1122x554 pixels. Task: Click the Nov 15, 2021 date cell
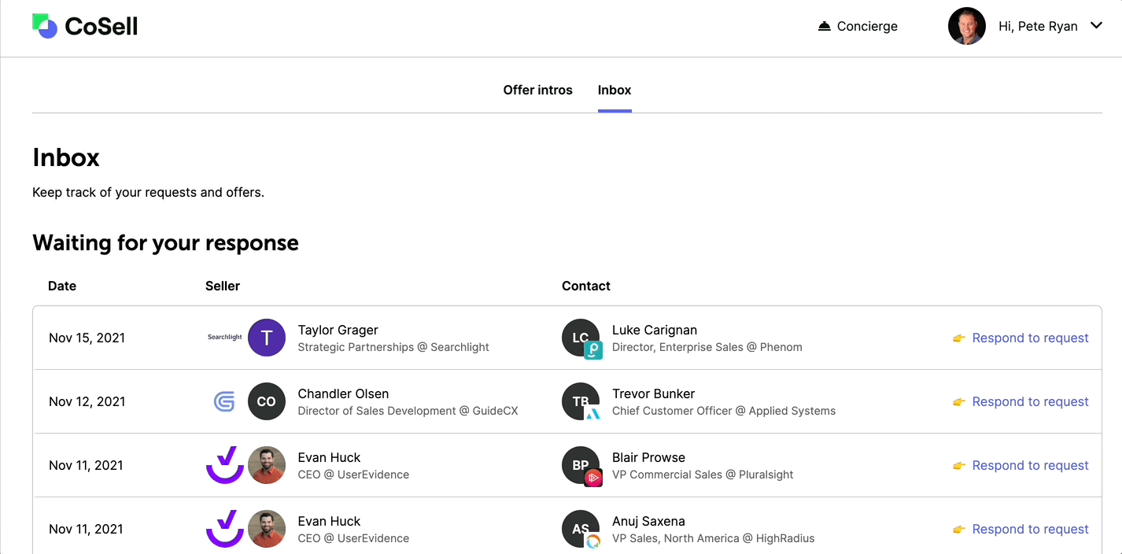coord(87,338)
